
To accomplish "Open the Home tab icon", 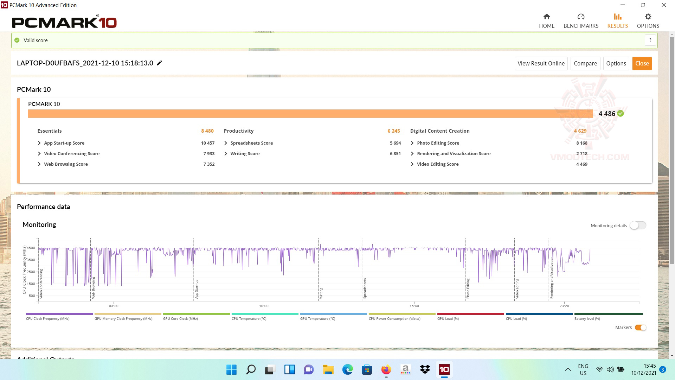I will click(546, 17).
